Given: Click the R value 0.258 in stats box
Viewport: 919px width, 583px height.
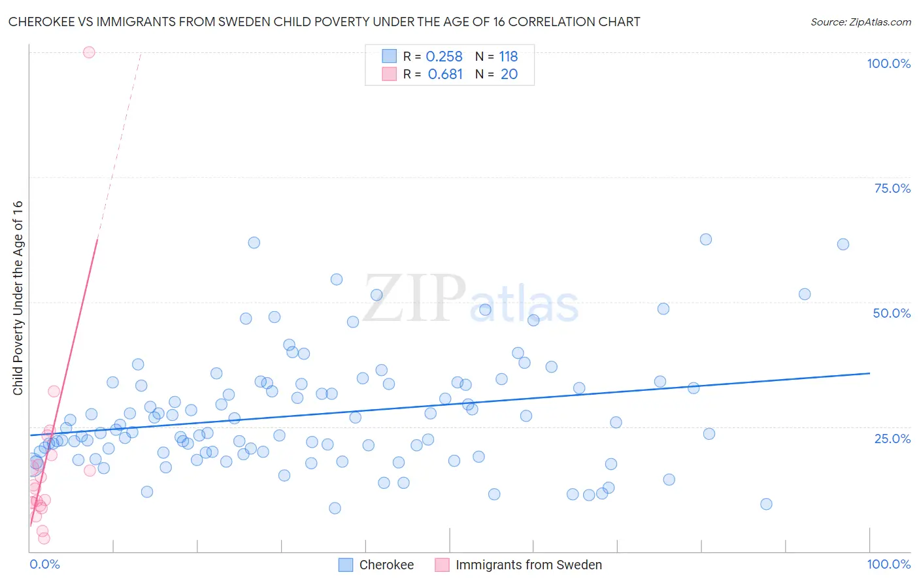Looking at the screenshot, I should [444, 56].
